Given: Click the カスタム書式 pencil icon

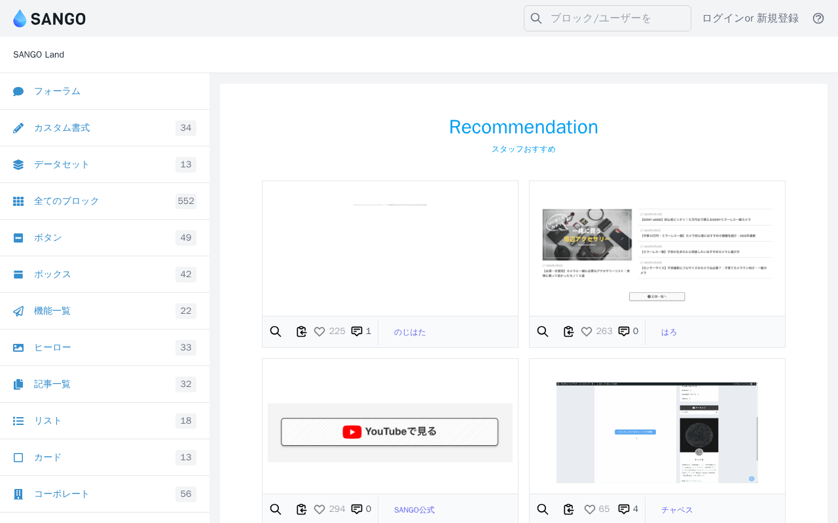Looking at the screenshot, I should pos(18,128).
